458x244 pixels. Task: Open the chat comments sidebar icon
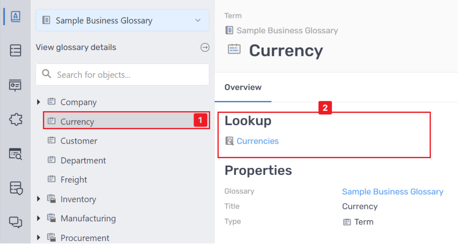pos(15,223)
